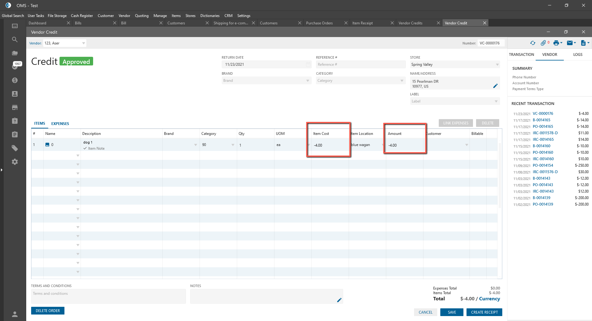
Task: Open attachments paperclip icon
Action: (543, 43)
